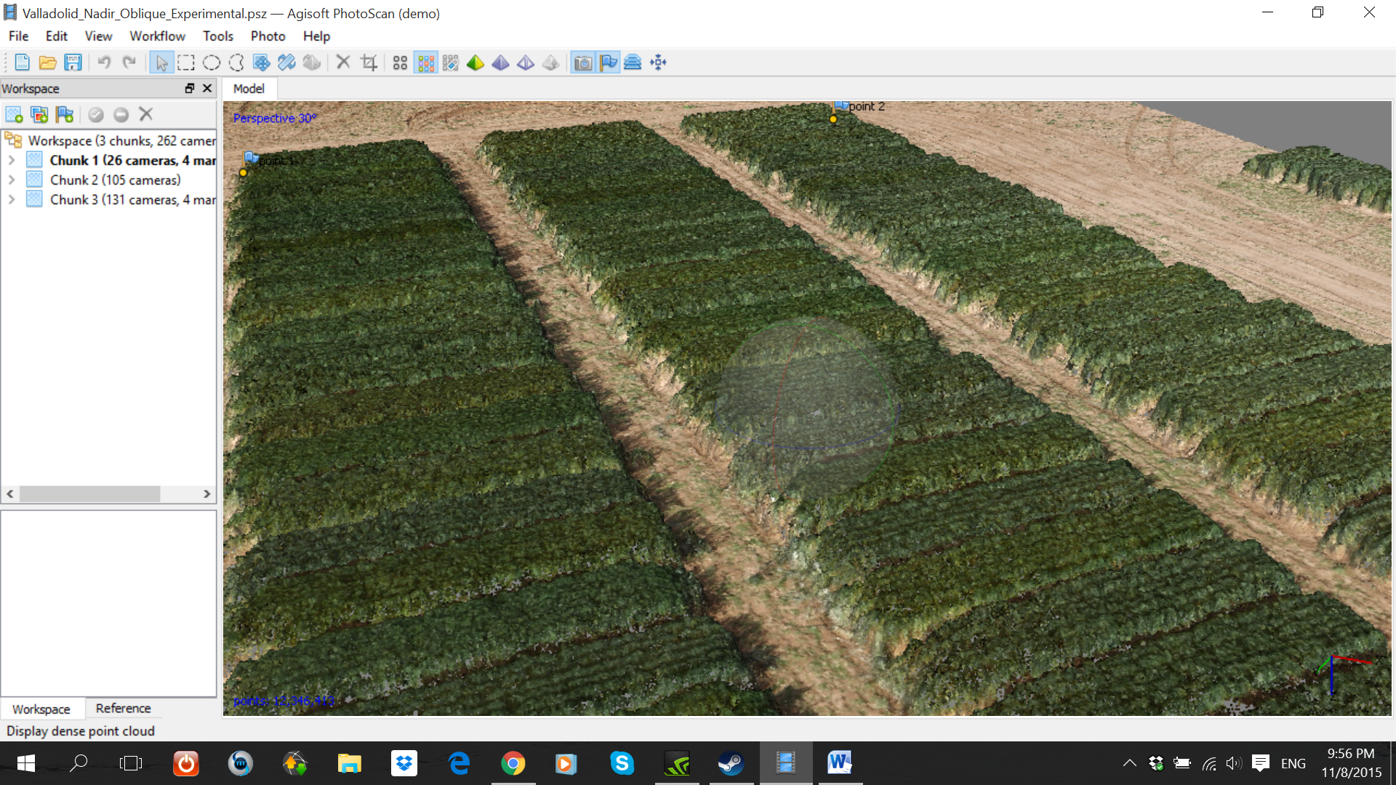Viewport: 1396px width, 785px height.
Task: Toggle dense point cloud display
Action: click(425, 63)
